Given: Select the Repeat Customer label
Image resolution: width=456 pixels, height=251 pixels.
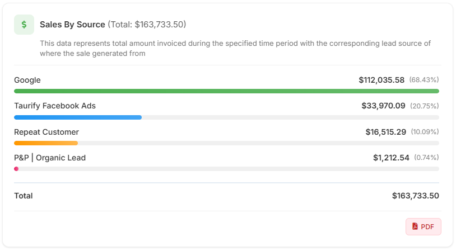Looking at the screenshot, I should (x=46, y=132).
